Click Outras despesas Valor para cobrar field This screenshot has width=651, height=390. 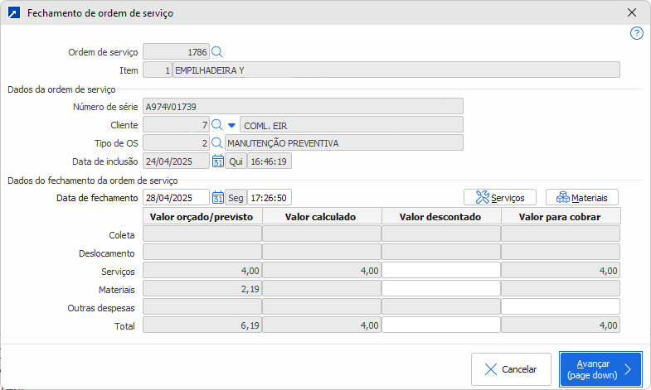click(560, 306)
